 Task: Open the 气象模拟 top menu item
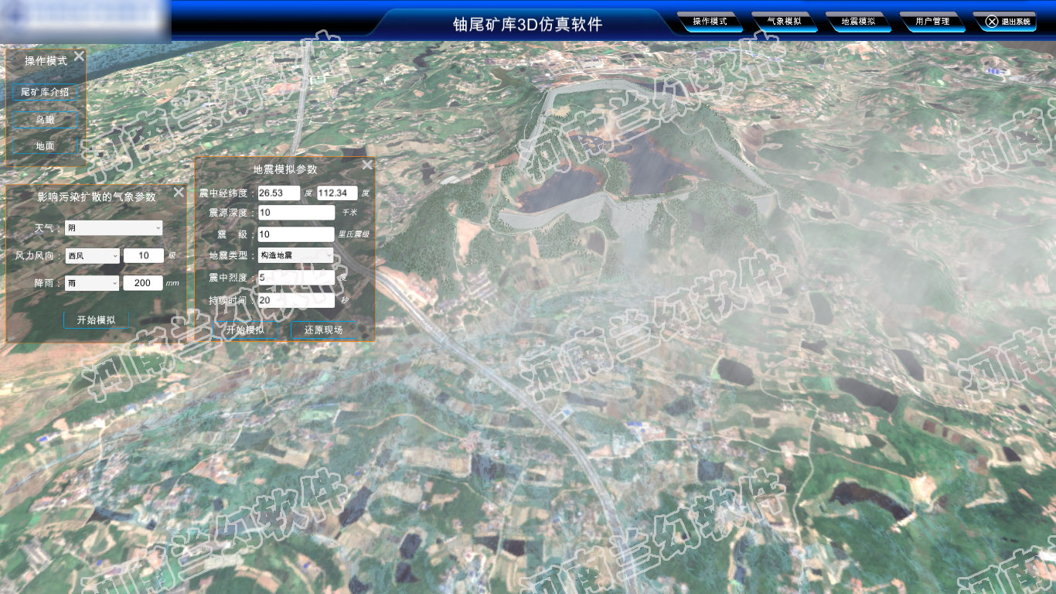click(x=784, y=22)
